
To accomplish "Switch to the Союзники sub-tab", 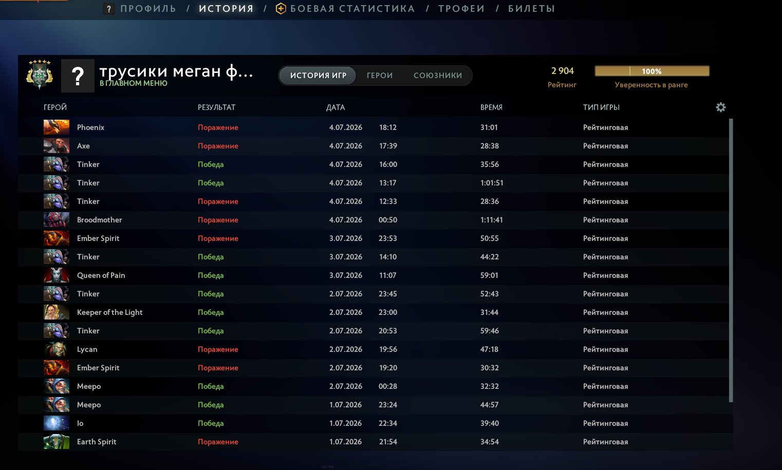I will pos(438,76).
